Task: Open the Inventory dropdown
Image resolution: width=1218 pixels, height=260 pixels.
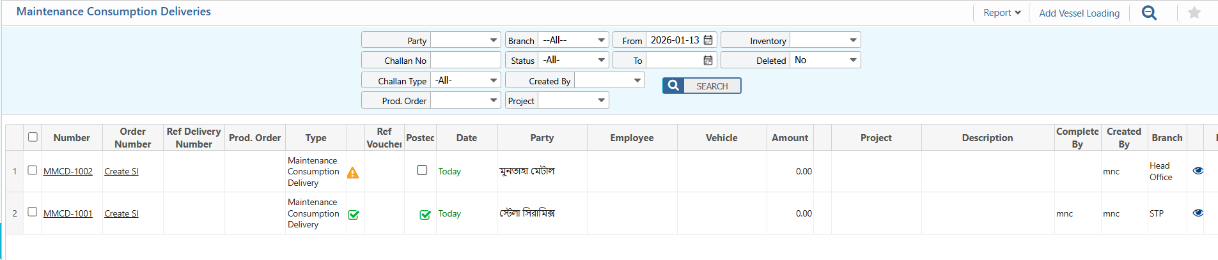Action: tap(825, 40)
